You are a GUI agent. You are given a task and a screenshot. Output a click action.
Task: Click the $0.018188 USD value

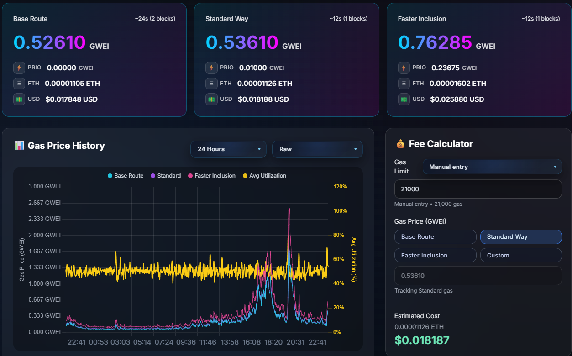point(263,99)
